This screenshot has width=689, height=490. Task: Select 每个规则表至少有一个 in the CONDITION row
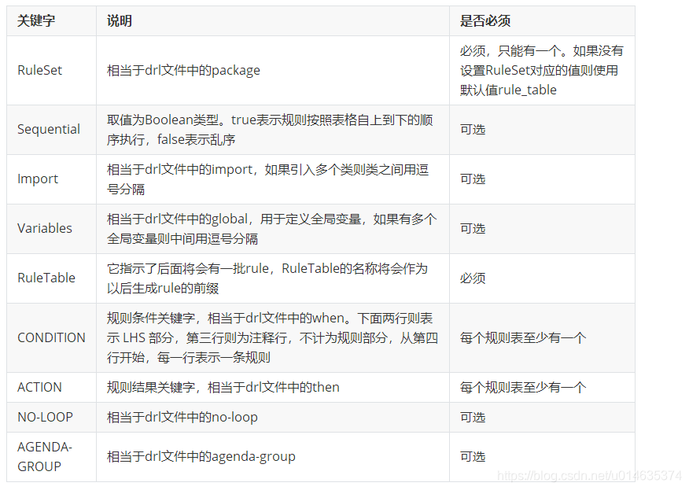[x=523, y=338]
